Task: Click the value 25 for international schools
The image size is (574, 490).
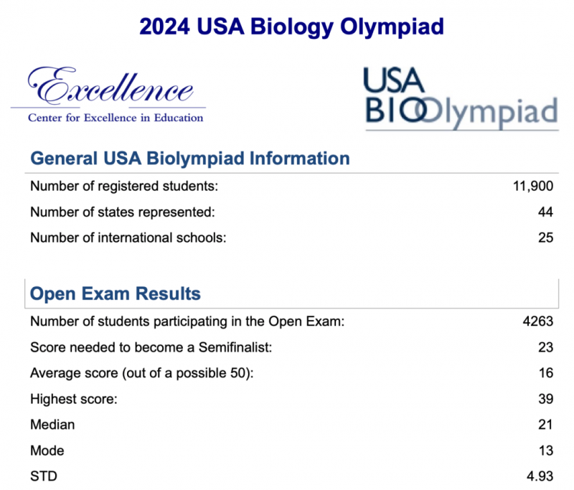Action: (x=545, y=238)
